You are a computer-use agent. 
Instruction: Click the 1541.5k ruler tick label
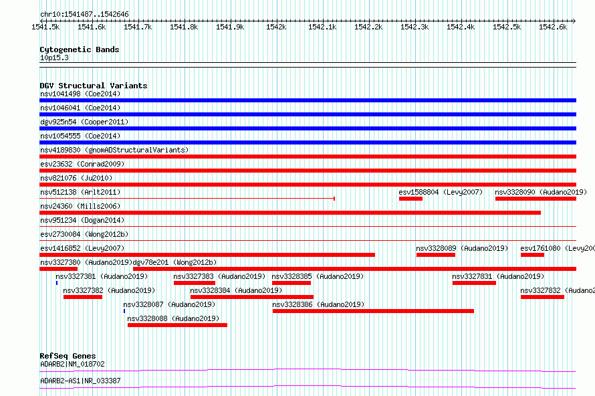[x=45, y=27]
